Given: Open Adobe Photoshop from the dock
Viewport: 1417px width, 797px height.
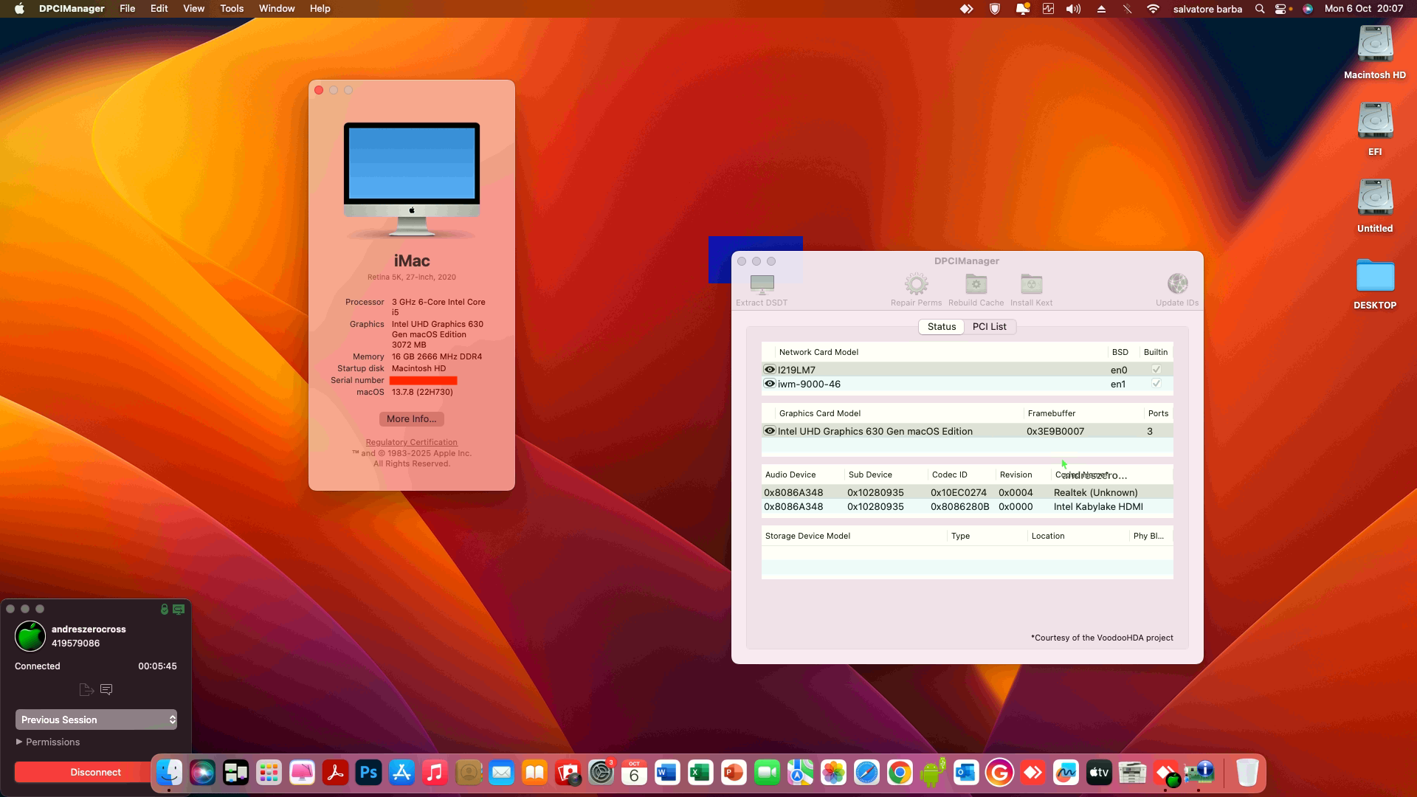Looking at the screenshot, I should coord(368,773).
